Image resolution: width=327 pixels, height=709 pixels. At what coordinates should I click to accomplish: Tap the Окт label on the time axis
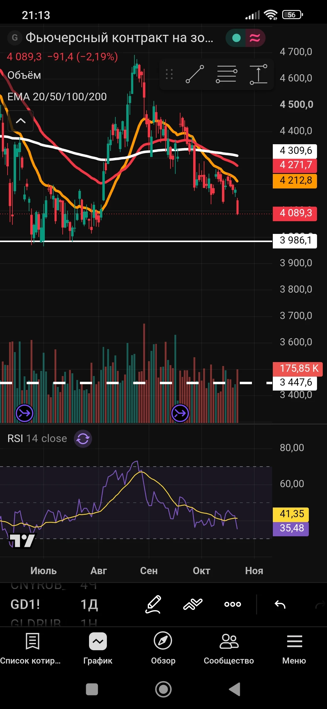click(201, 571)
